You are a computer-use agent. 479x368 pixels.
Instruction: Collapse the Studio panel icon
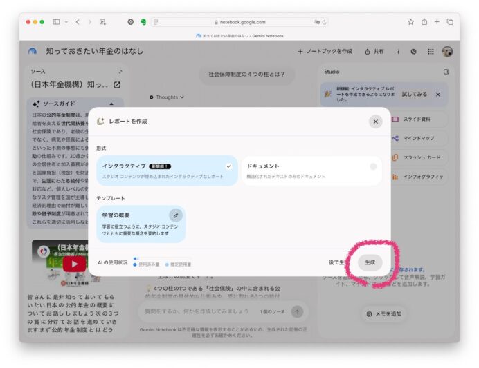[446, 72]
